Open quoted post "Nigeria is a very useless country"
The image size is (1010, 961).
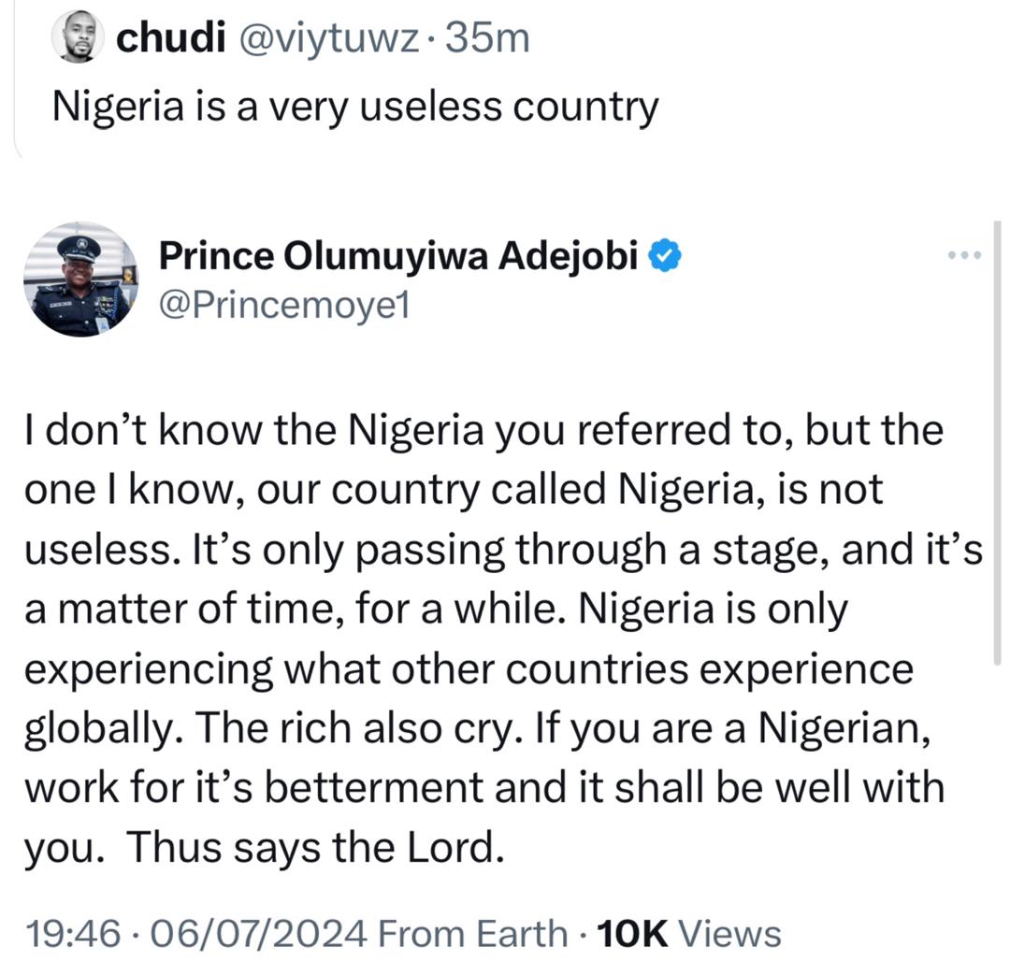(x=355, y=108)
